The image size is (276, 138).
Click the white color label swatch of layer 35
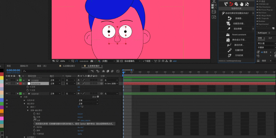29,83
